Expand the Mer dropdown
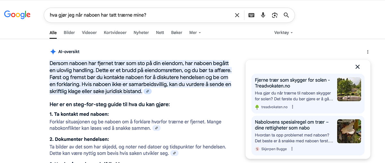 [195, 33]
